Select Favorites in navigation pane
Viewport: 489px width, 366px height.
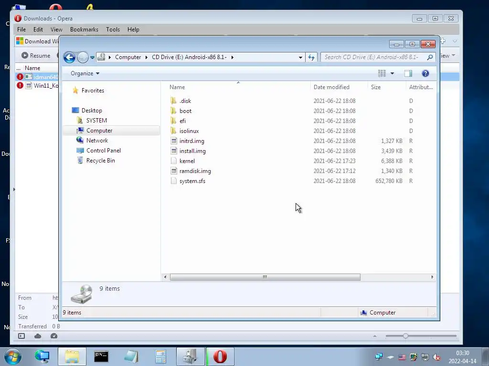coord(93,91)
